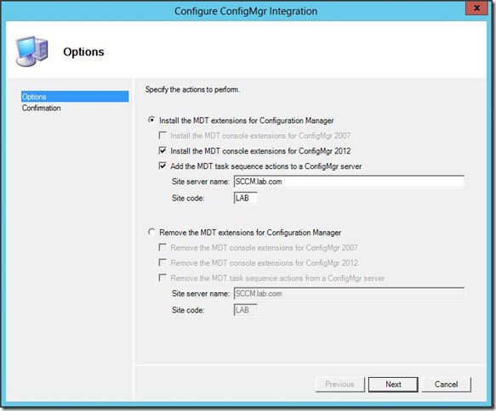The width and height of the screenshot is (496, 411).
Task: Click the Configure ConfigMgr Integration title bar text
Action: pyautogui.click(x=246, y=11)
